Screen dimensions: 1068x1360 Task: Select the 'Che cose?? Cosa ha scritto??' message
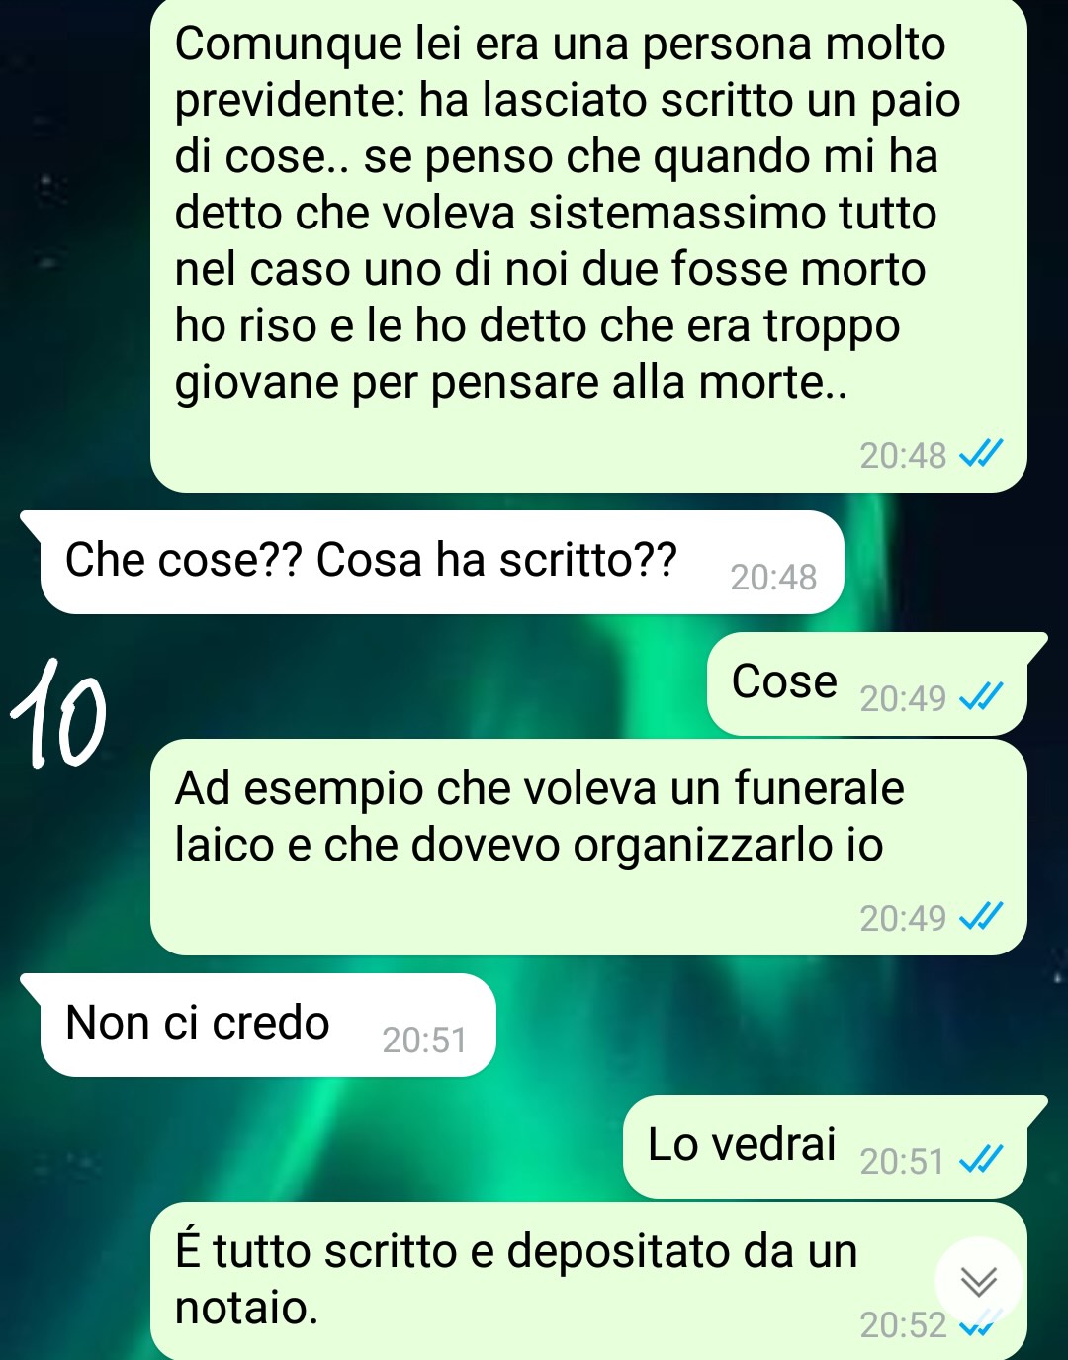click(441, 562)
